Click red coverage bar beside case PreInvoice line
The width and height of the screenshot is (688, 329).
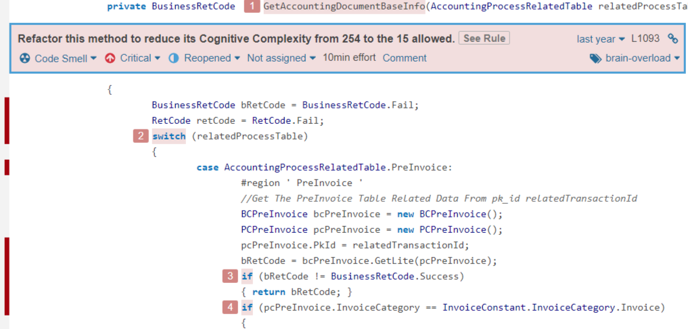click(7, 167)
